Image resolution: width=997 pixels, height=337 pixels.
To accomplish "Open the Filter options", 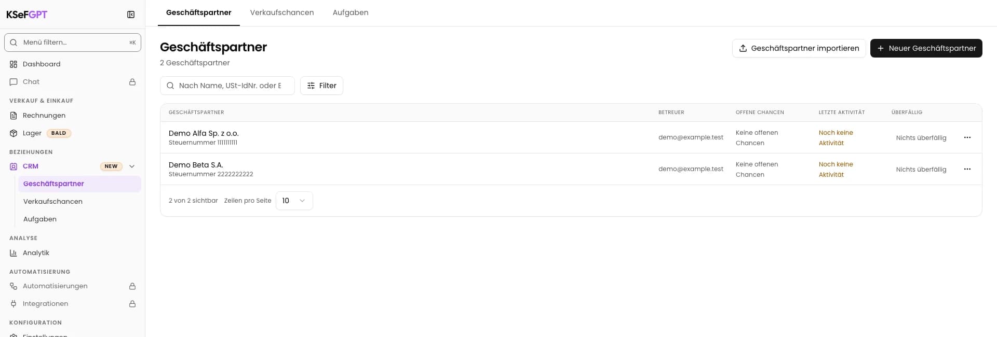I will 321,86.
